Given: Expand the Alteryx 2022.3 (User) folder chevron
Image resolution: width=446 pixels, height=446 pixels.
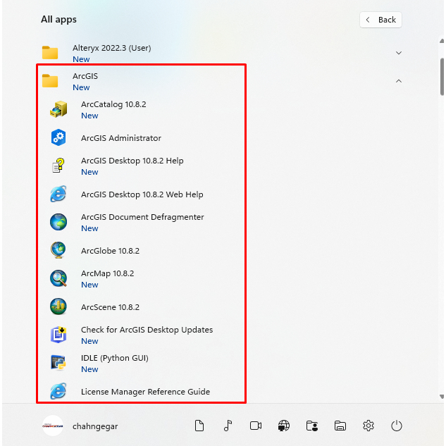Looking at the screenshot, I should click(x=399, y=53).
